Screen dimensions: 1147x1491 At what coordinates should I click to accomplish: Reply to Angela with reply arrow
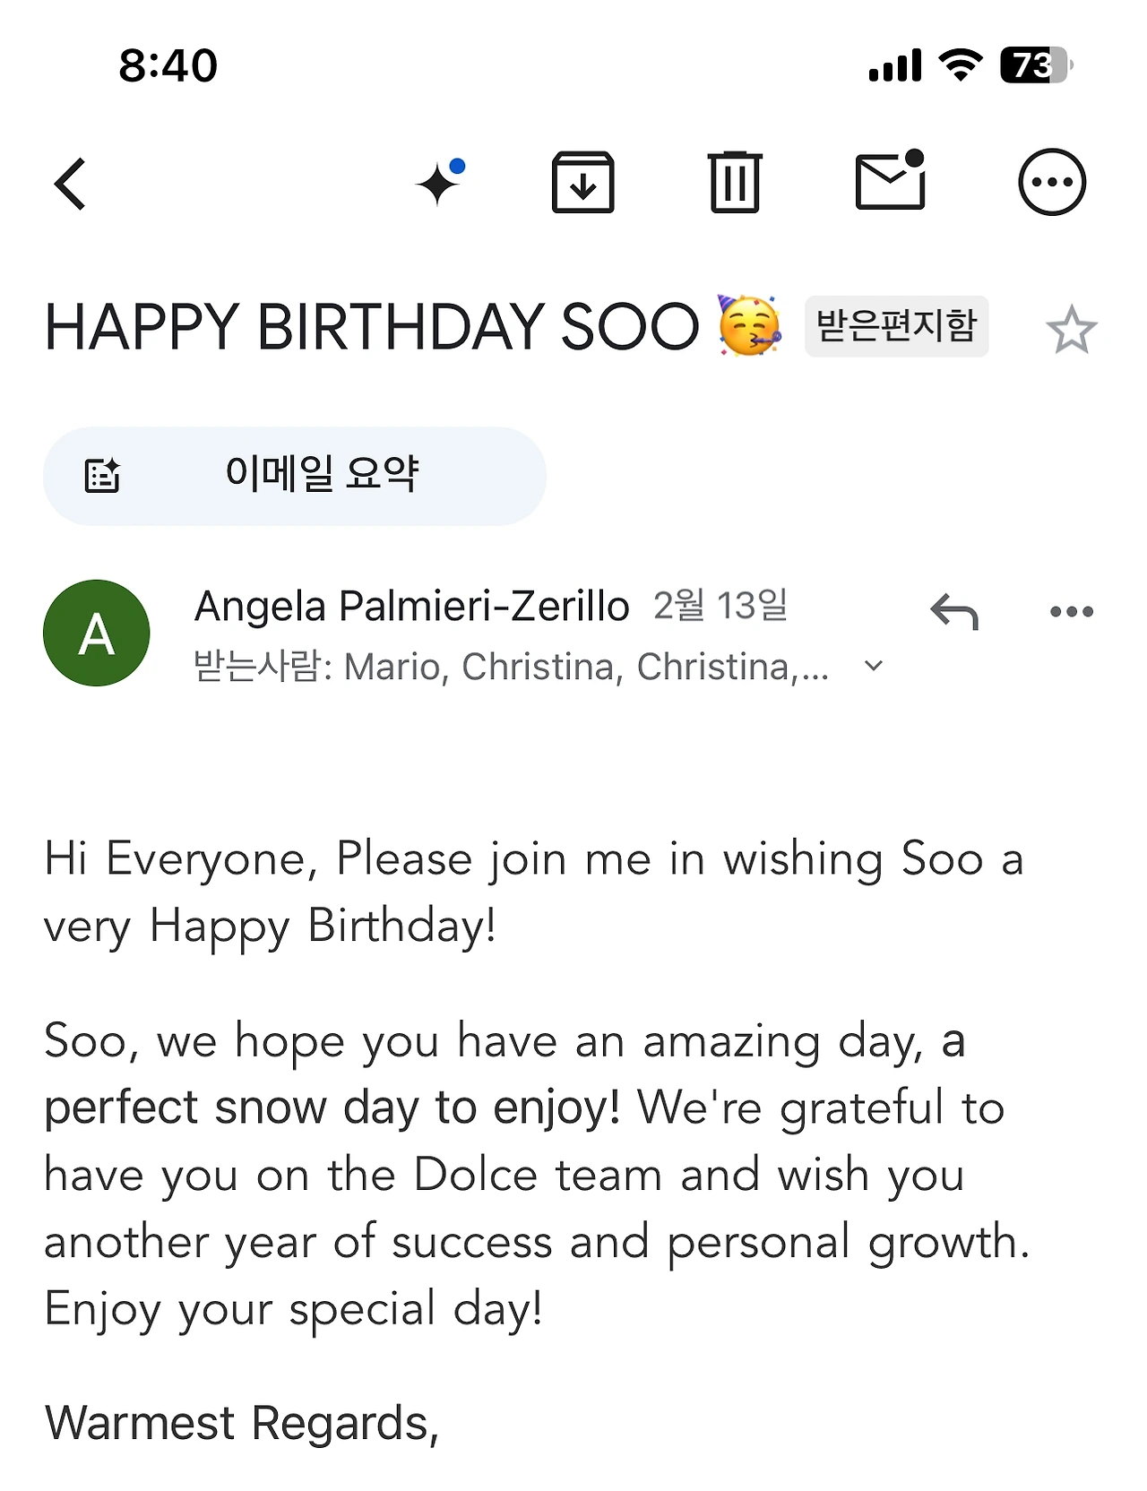[953, 613]
